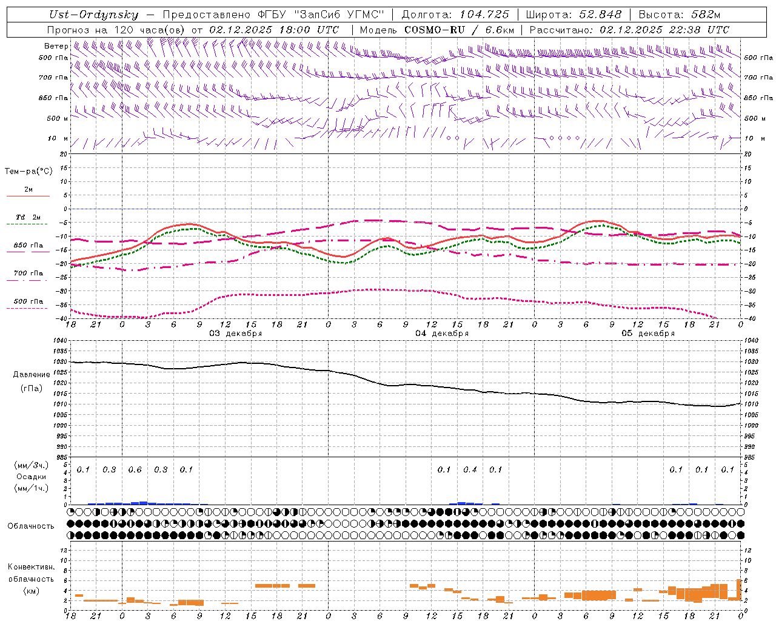Click the '(км)' unit under convective cloudiness

32,591
